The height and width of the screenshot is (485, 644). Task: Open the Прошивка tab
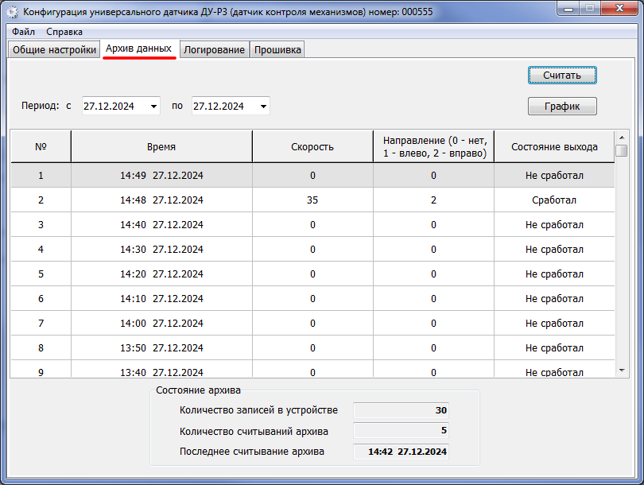277,49
